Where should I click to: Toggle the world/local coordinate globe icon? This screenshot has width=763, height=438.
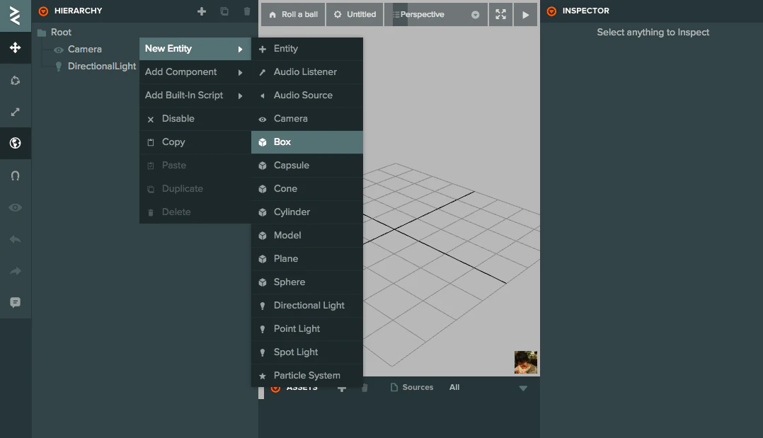point(15,143)
